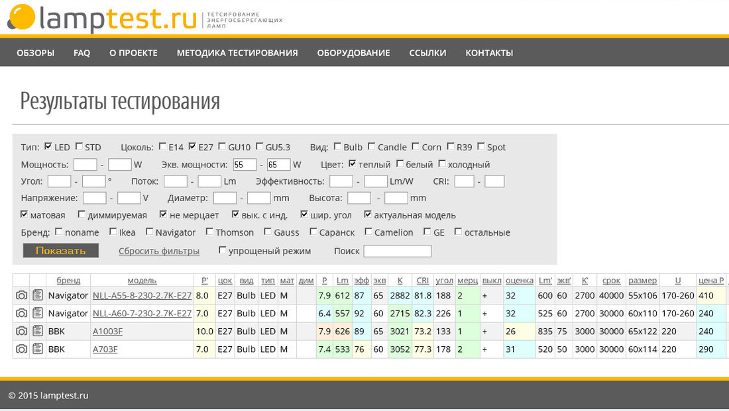Click the lamptest.ru logo
This screenshot has height=411, width=729.
102,18
